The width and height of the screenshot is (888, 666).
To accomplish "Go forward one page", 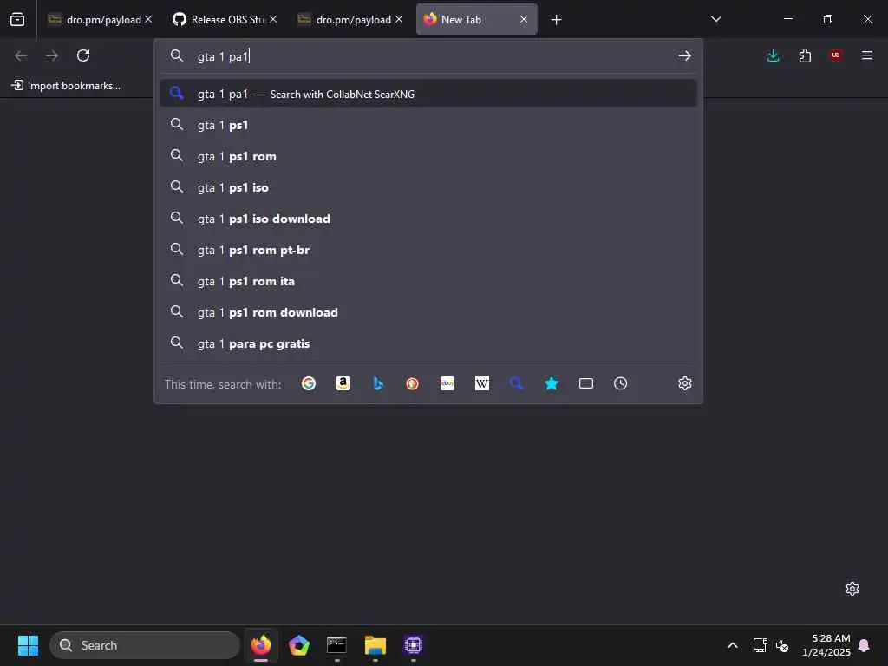I will tap(51, 55).
